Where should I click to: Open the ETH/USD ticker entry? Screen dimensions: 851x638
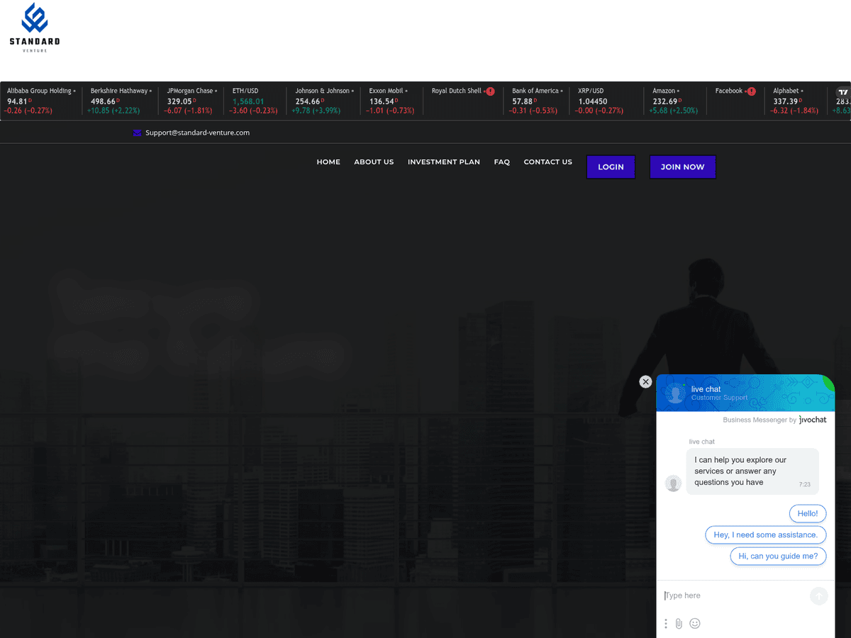click(255, 101)
